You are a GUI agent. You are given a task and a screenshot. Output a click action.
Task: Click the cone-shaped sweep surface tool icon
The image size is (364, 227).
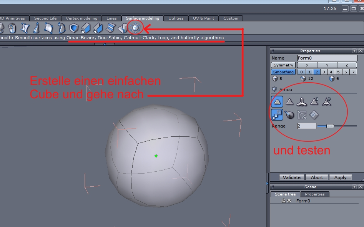pyautogui.click(x=37, y=28)
